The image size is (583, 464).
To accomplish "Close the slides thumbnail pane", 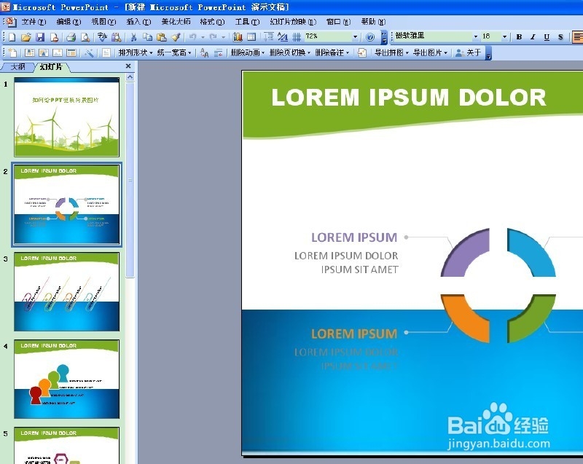I will coord(128,66).
